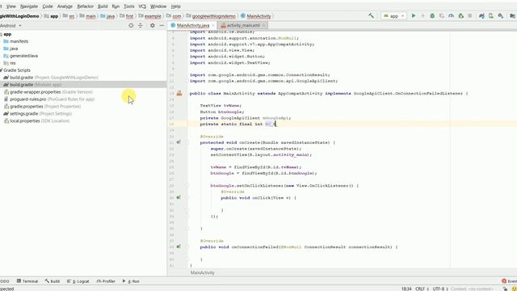
Task: Click the main breadcrumb in navigation bar
Action: (88, 16)
